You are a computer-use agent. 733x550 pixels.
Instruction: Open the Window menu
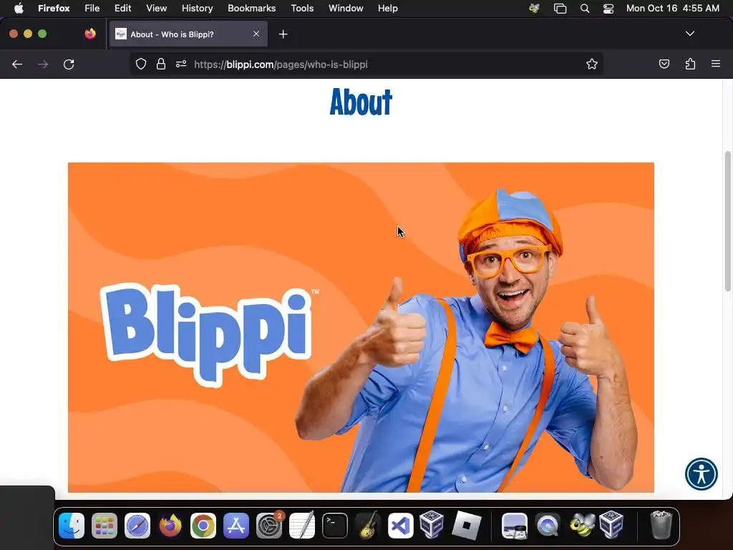[x=346, y=8]
